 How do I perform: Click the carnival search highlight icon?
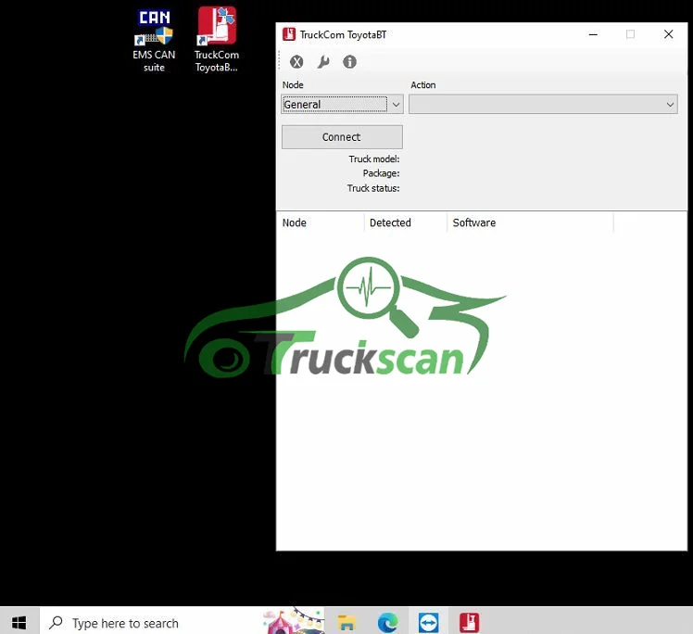(293, 621)
